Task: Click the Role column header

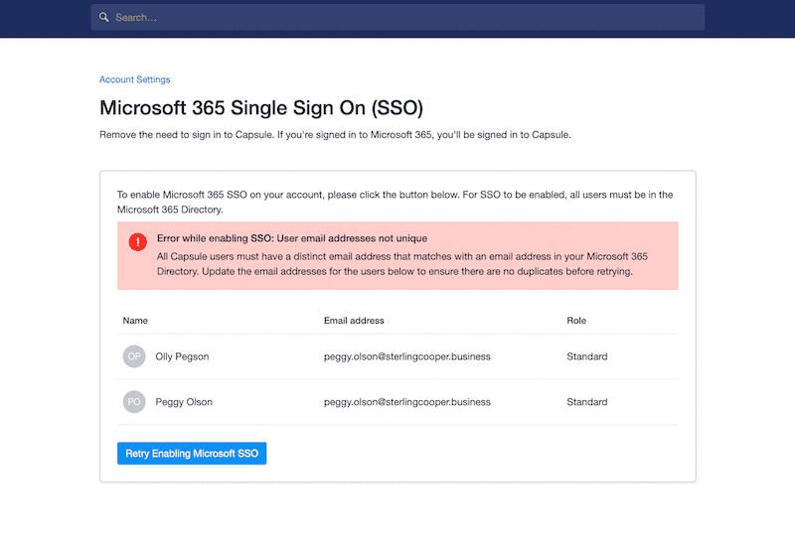Action: [576, 321]
